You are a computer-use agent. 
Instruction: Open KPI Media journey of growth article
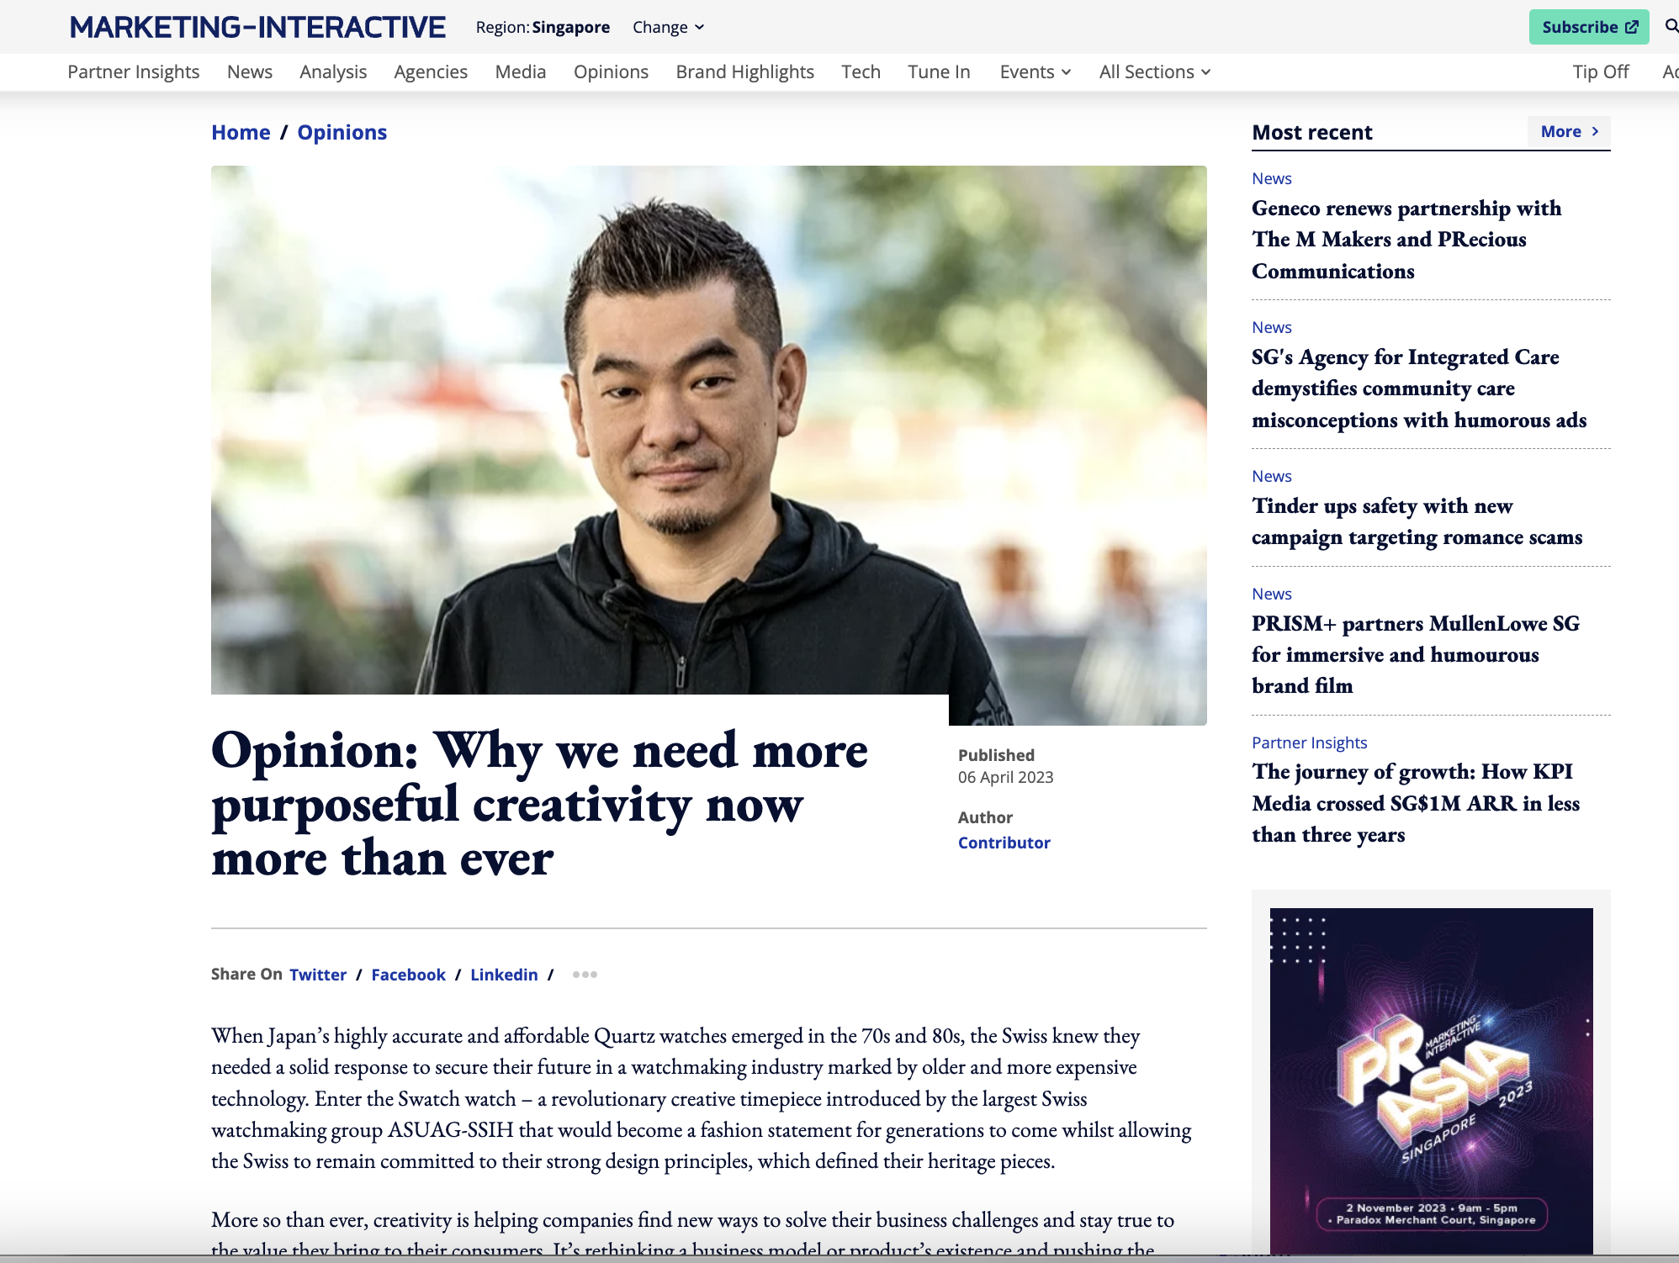[1416, 803]
